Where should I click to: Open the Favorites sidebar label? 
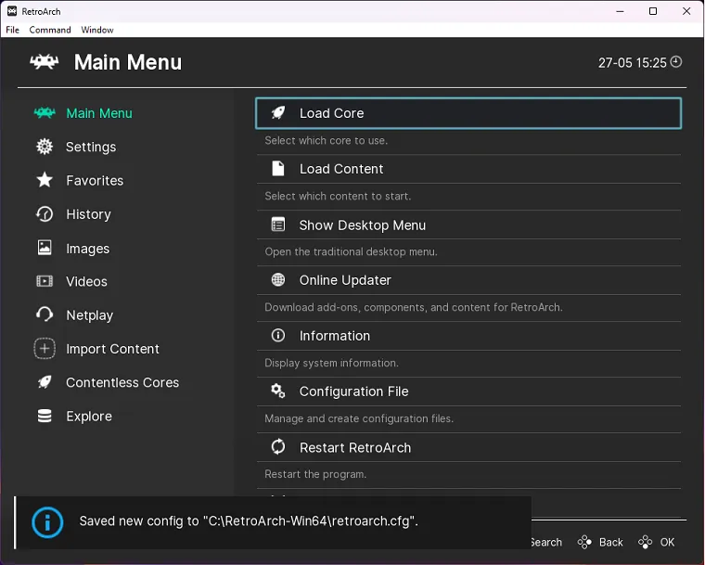tap(95, 180)
